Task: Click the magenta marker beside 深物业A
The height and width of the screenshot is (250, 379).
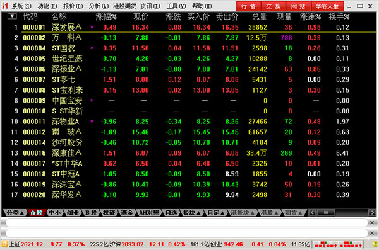Action: click(x=92, y=121)
